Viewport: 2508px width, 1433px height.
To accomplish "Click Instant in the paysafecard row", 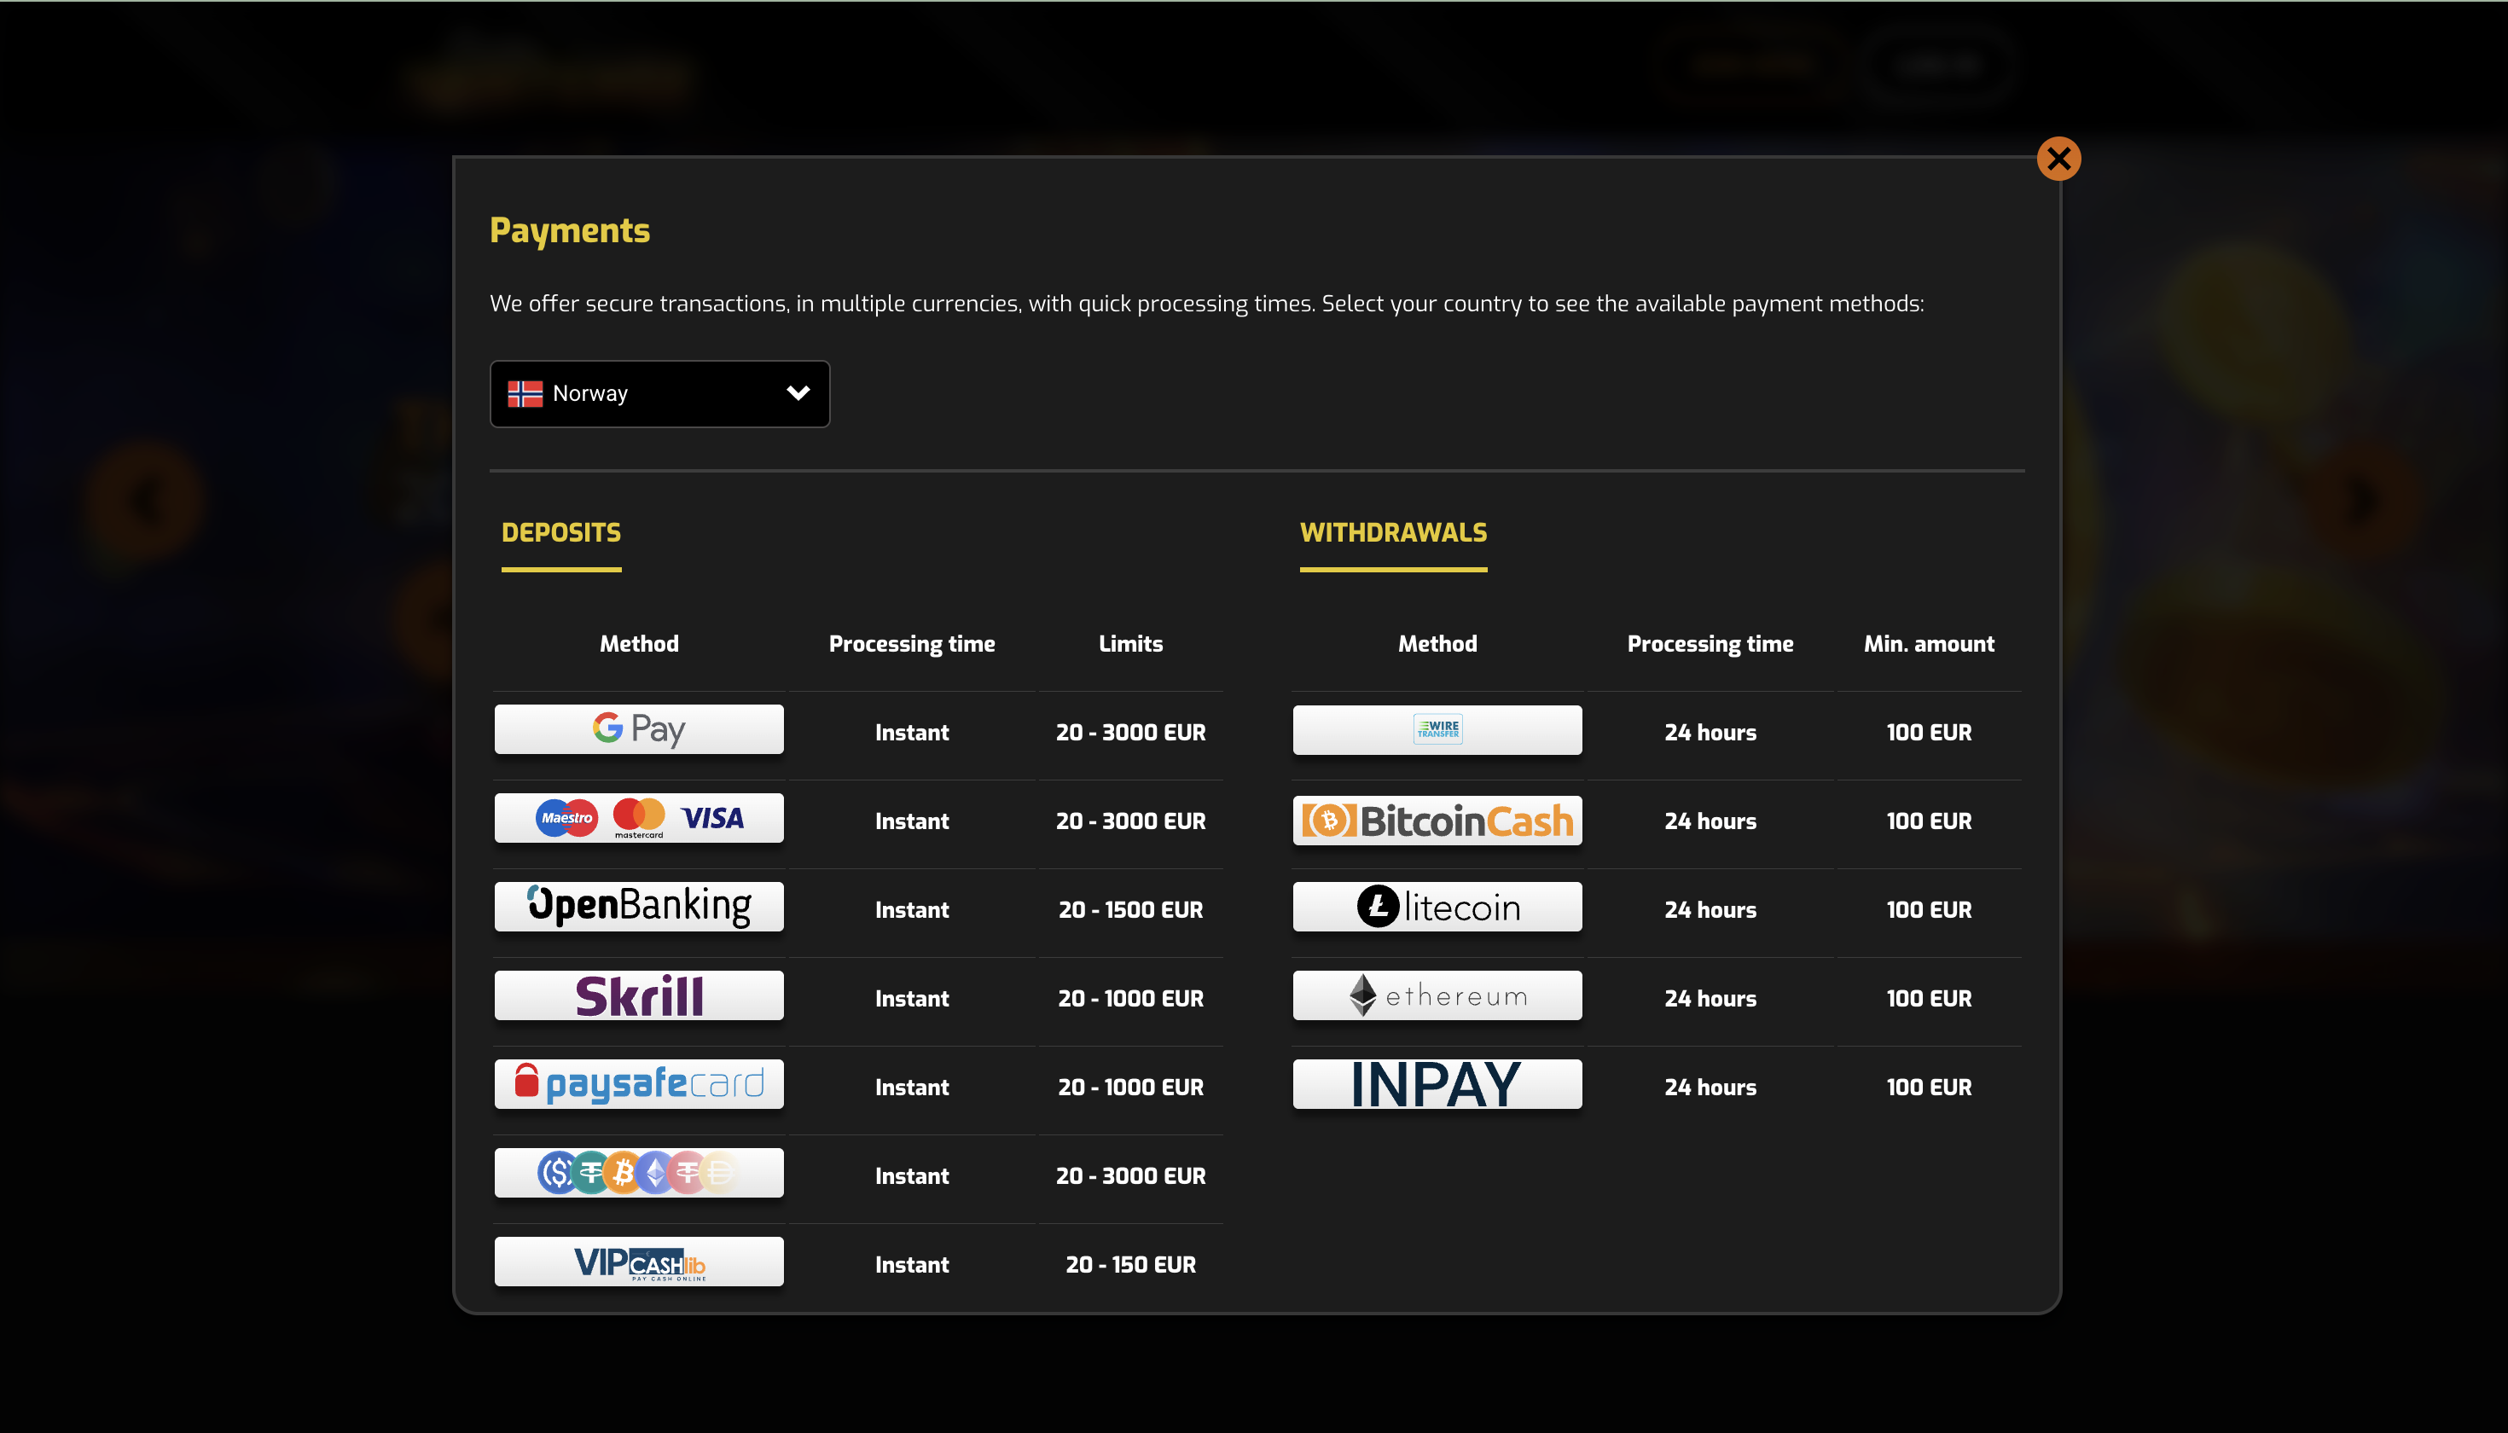I will tap(911, 1087).
